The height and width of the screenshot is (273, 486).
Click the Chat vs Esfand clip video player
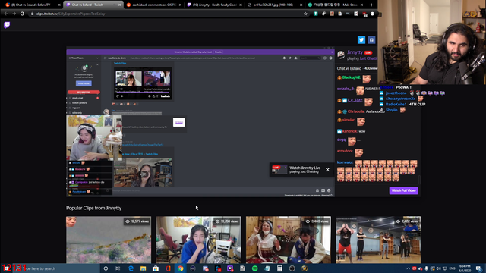pos(200,121)
